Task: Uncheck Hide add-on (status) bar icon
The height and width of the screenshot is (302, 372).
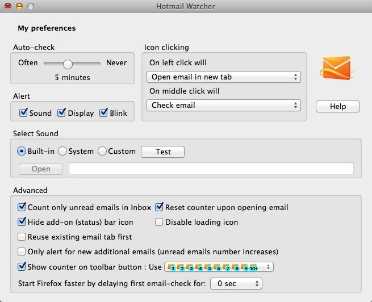Action: coord(22,222)
